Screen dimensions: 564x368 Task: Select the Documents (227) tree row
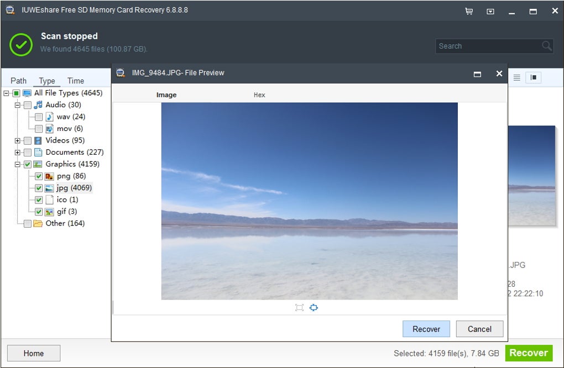75,153
